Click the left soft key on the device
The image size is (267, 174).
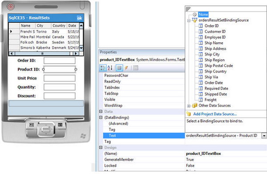tap(32, 125)
